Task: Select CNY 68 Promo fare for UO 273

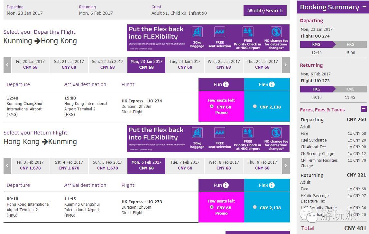Action: (212, 207)
